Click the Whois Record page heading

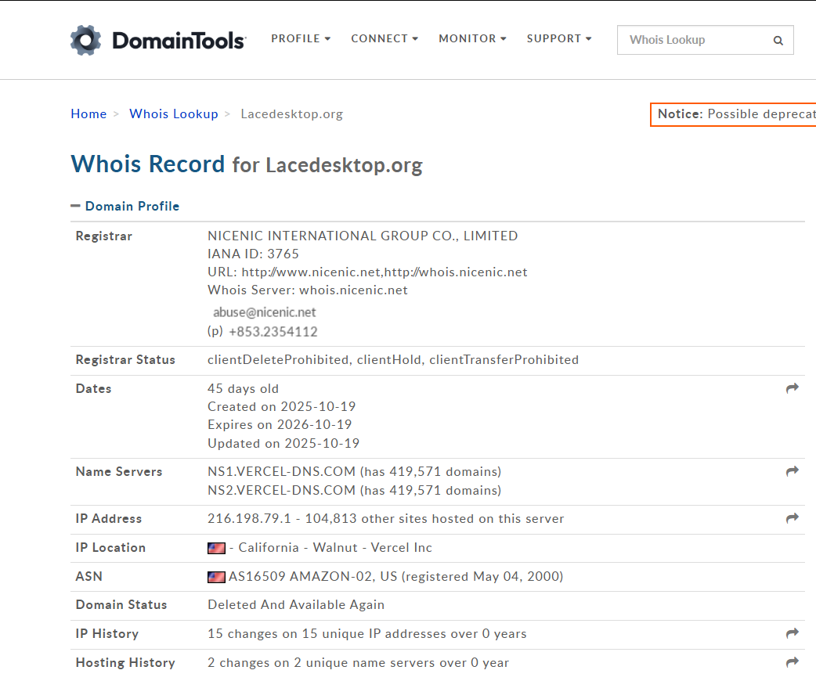tap(247, 164)
